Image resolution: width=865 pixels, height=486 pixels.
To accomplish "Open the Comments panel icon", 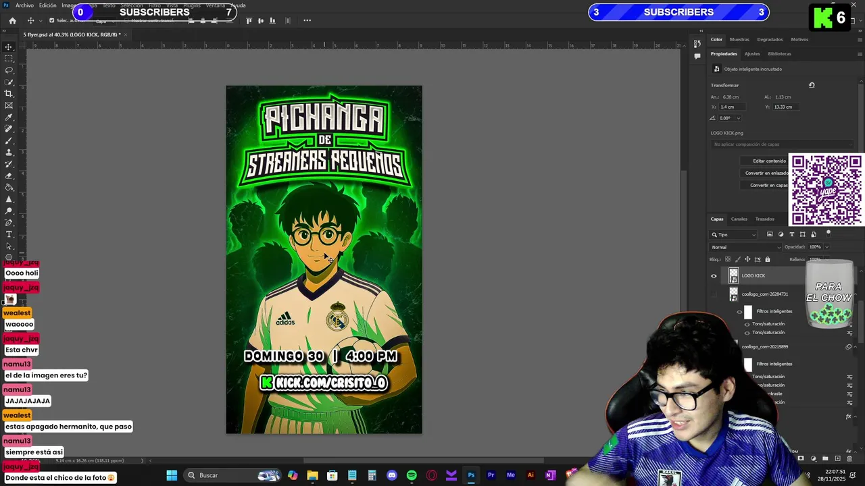I will click(x=697, y=56).
